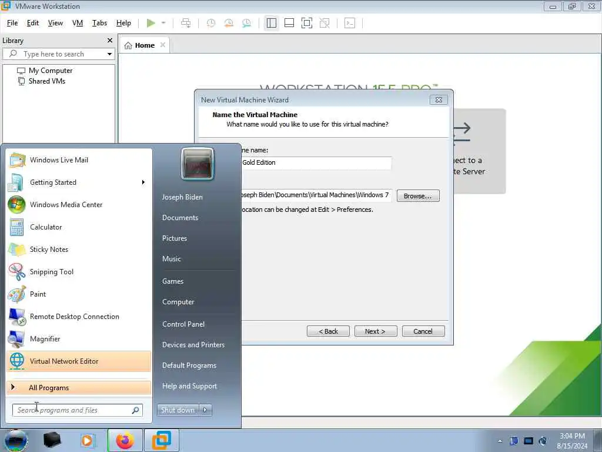Toggle the Show Library sidebar icon
The width and height of the screenshot is (602, 452).
272,23
